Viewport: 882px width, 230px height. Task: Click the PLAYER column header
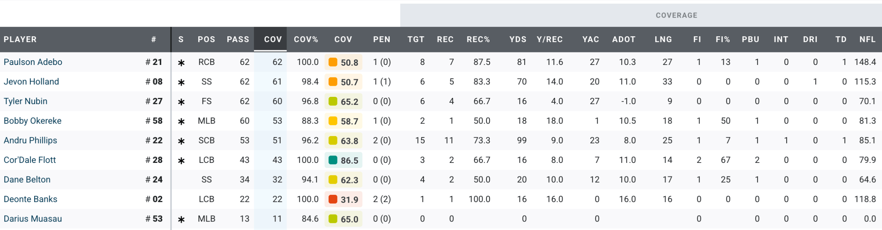20,40
